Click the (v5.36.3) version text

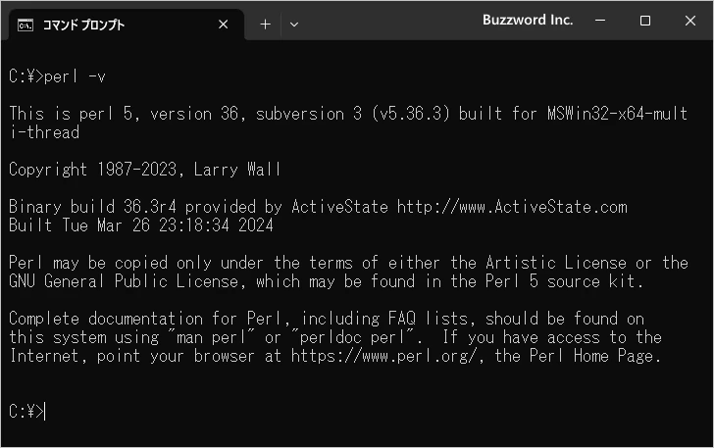pos(411,114)
